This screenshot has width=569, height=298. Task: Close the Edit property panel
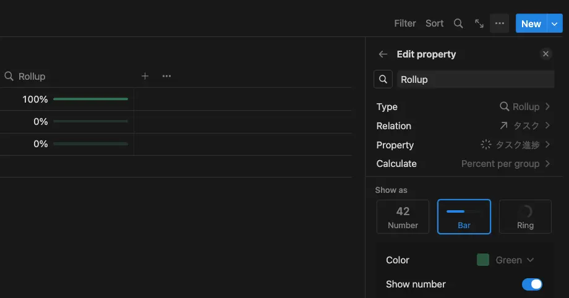click(545, 54)
